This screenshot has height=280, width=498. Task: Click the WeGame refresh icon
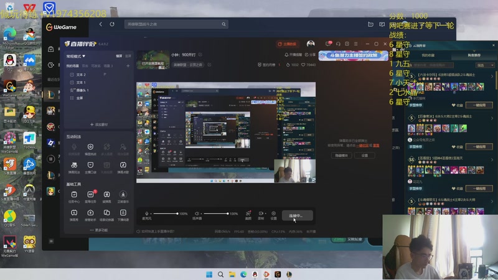(112, 24)
